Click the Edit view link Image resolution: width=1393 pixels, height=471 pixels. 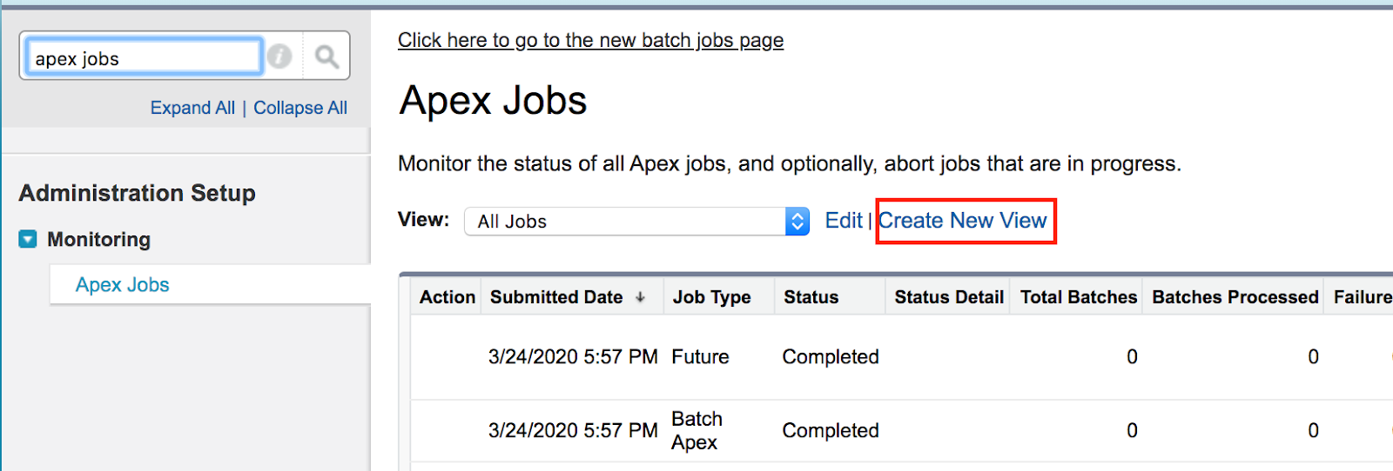click(x=843, y=221)
